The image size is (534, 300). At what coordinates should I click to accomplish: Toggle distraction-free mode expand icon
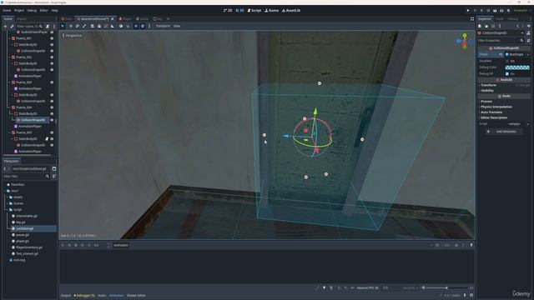pyautogui.click(x=472, y=19)
